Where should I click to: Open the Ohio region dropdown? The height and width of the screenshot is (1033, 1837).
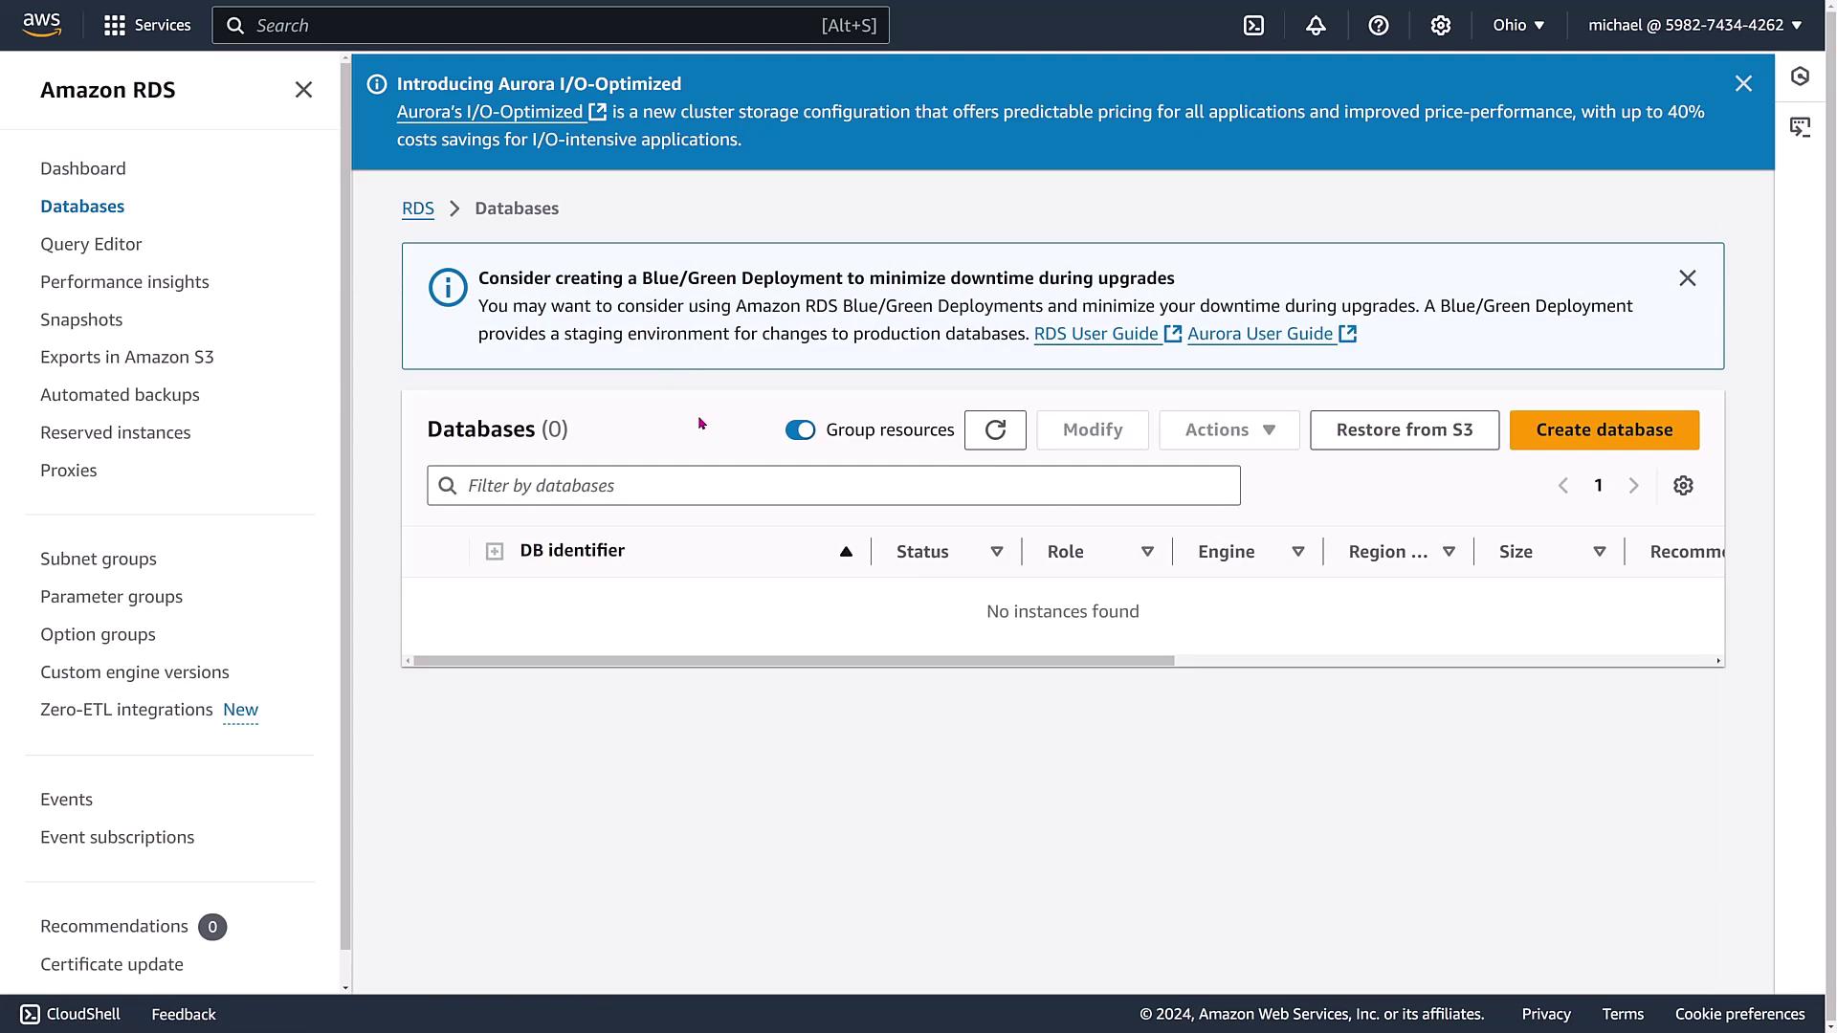1519,26
